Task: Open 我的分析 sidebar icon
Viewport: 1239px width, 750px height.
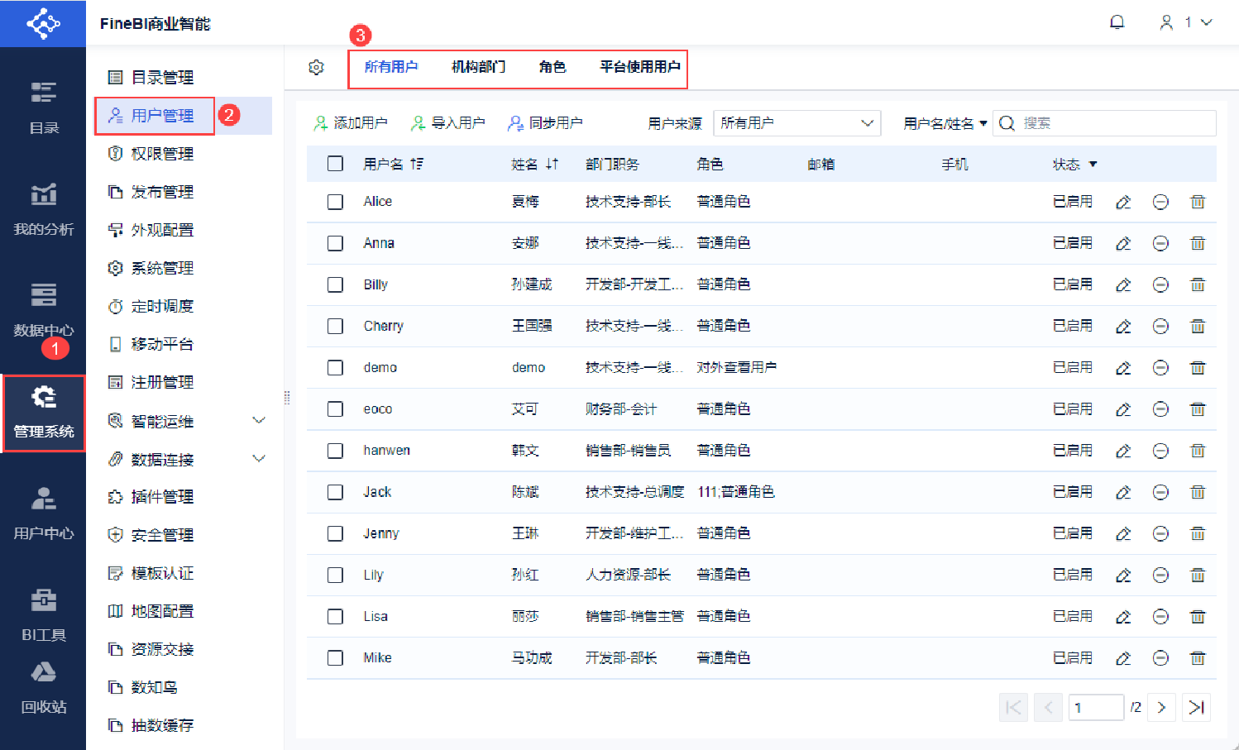Action: (x=44, y=209)
